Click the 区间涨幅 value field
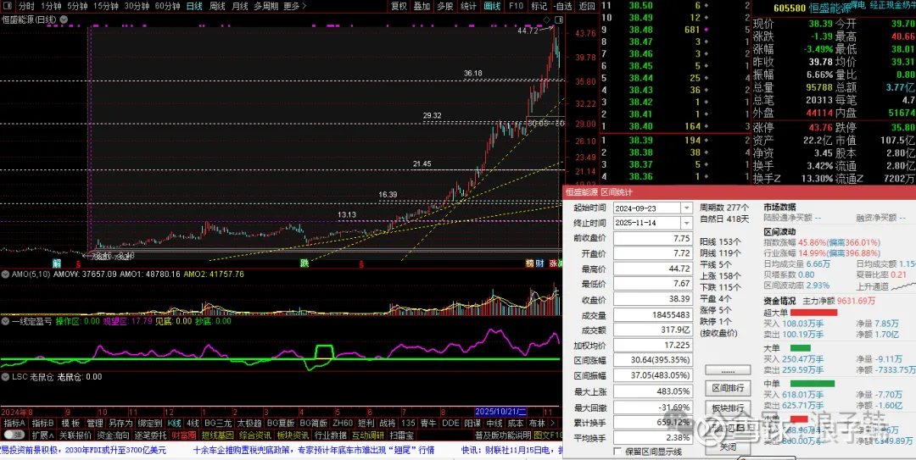The width and height of the screenshot is (916, 460). [653, 360]
